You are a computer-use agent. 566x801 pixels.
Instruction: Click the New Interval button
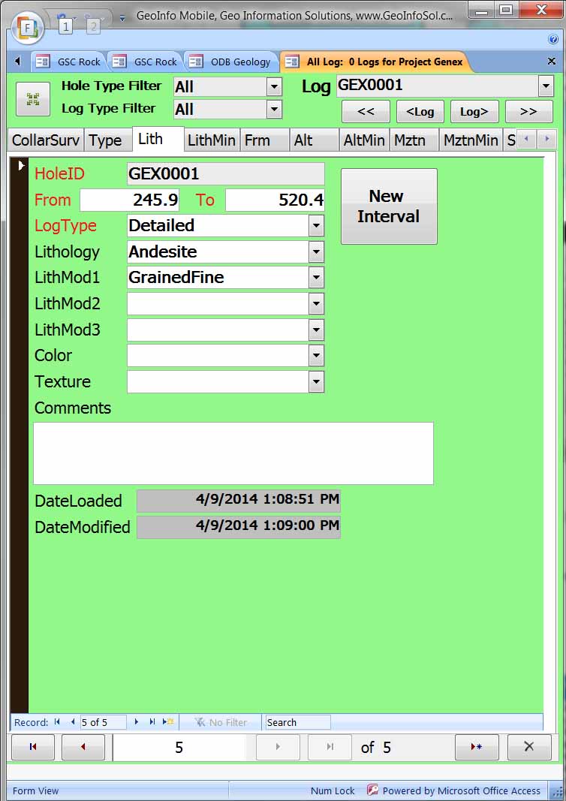coord(388,206)
